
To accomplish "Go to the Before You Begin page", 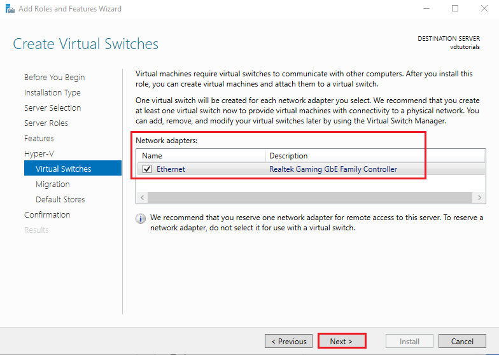I will click(54, 78).
